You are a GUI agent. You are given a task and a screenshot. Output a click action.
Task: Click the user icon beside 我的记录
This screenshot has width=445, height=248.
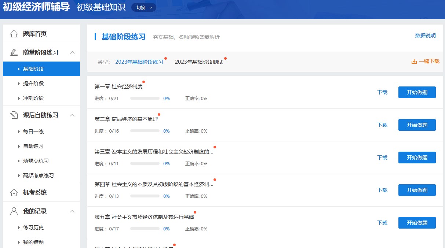pyautogui.click(x=14, y=211)
